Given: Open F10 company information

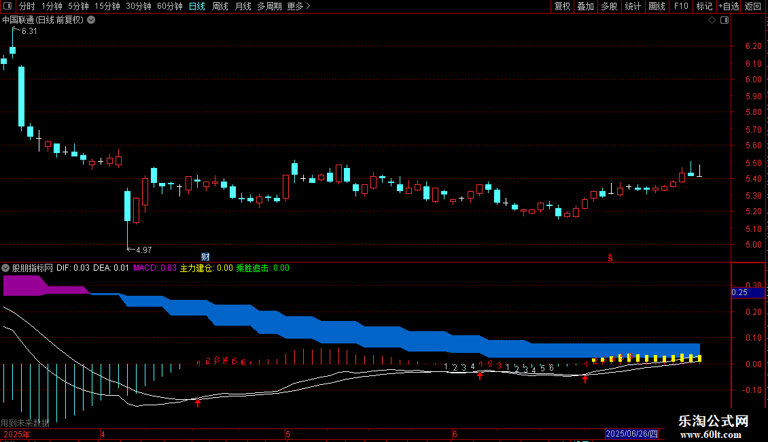Looking at the screenshot, I should (x=681, y=6).
